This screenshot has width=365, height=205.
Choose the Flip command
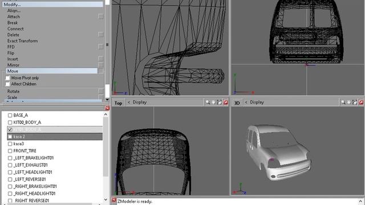[x=11, y=53]
